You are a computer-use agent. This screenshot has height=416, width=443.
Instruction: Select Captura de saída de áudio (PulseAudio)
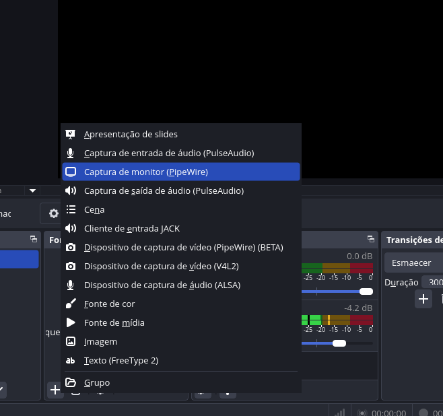point(181,190)
